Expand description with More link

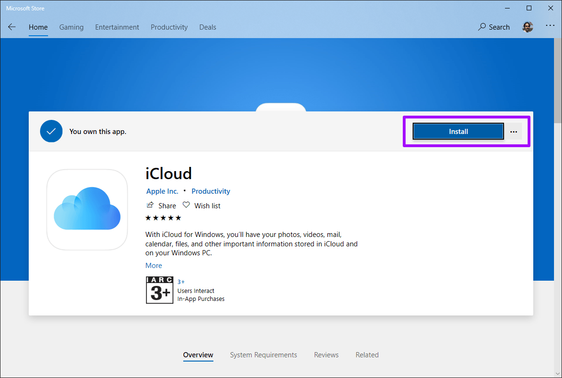(154, 265)
